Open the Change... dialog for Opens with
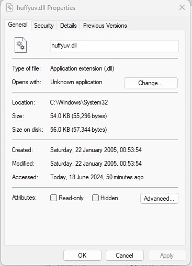The image size is (192, 266). click(151, 83)
